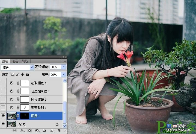Unlink the 图层 1 mask chain icon

(18, 116)
